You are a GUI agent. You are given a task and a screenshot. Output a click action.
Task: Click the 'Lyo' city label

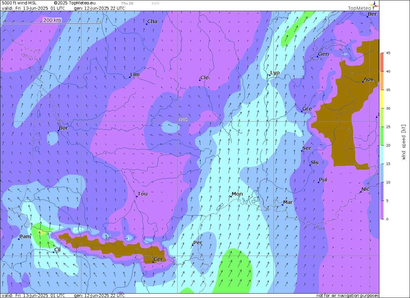click(275, 73)
